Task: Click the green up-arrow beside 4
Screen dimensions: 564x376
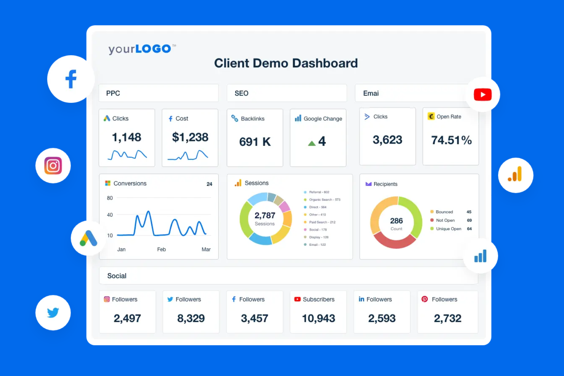Action: coord(312,143)
